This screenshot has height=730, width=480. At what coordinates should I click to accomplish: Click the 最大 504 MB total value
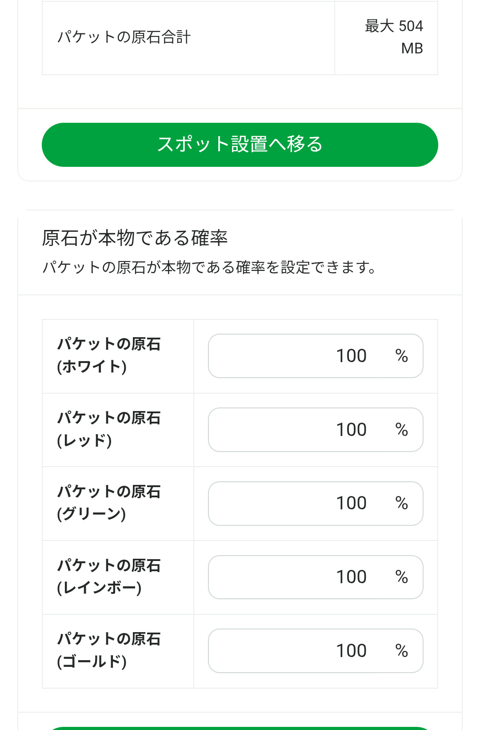(x=394, y=37)
